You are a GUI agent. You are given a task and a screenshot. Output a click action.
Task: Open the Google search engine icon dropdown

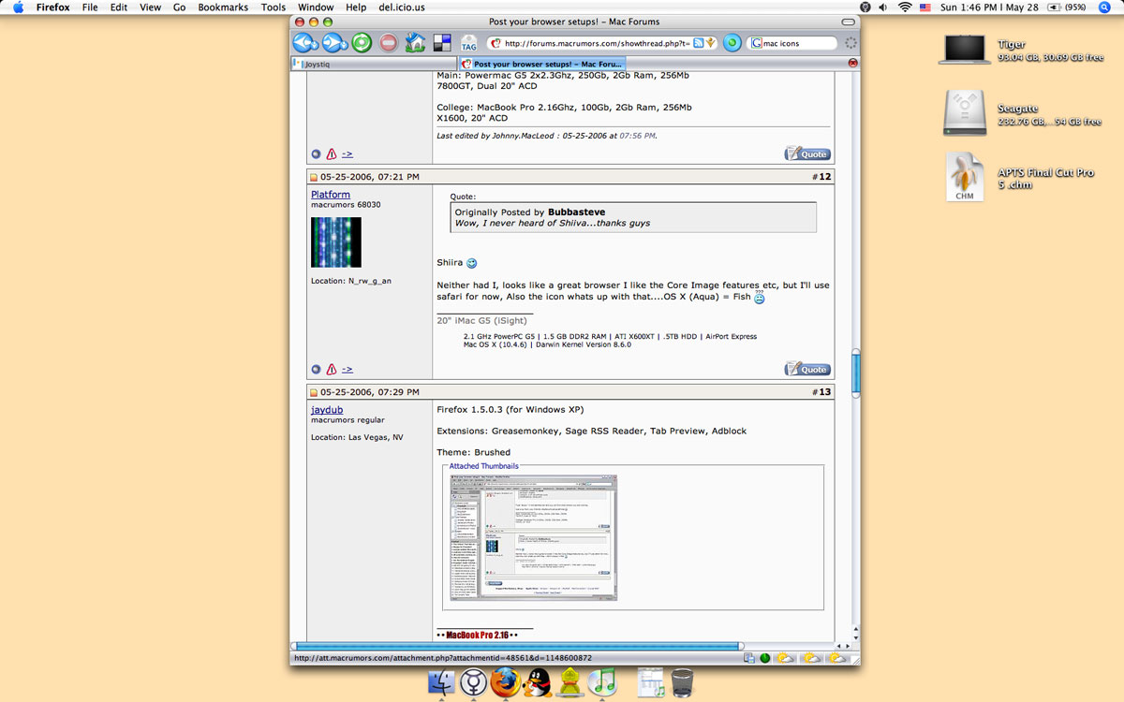click(x=756, y=43)
